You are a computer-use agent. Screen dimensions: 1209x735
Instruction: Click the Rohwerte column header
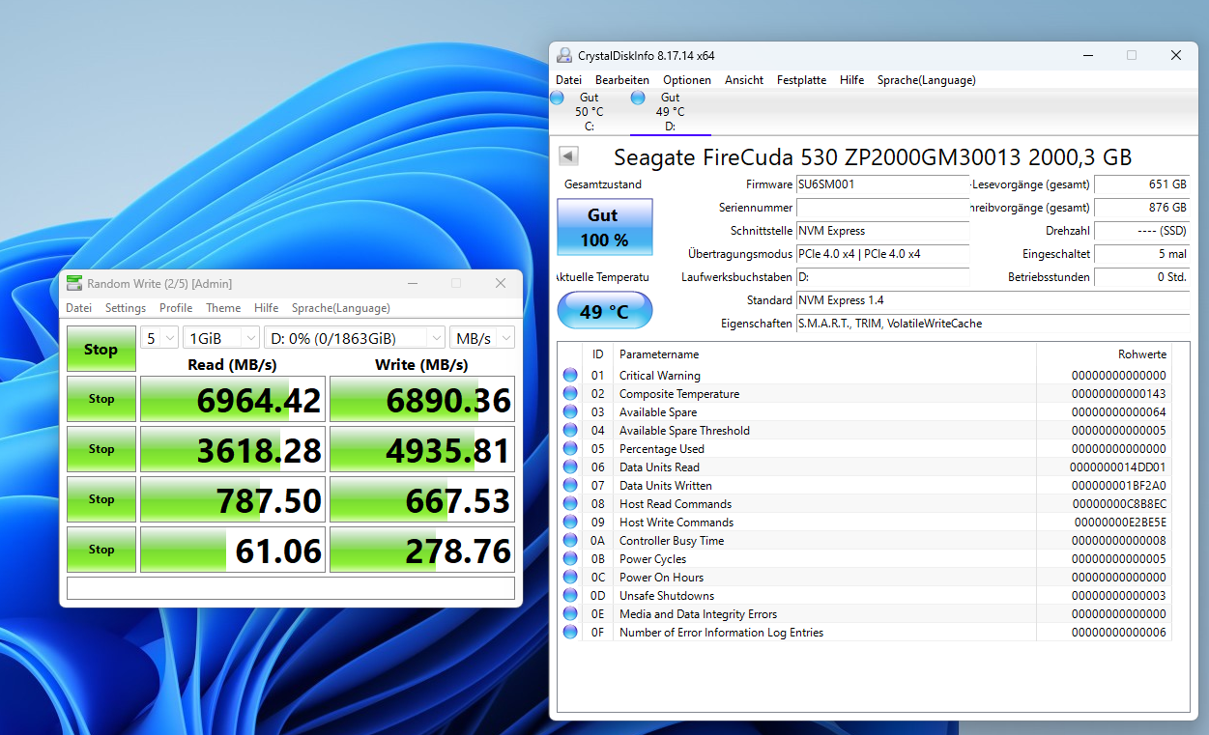point(1104,354)
